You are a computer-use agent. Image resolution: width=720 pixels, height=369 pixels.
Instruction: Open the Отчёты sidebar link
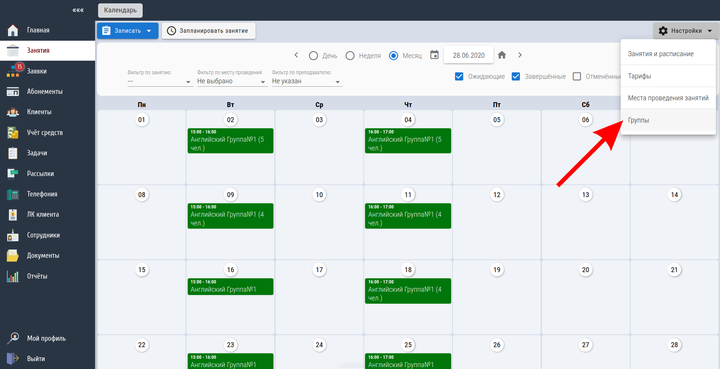click(x=37, y=276)
